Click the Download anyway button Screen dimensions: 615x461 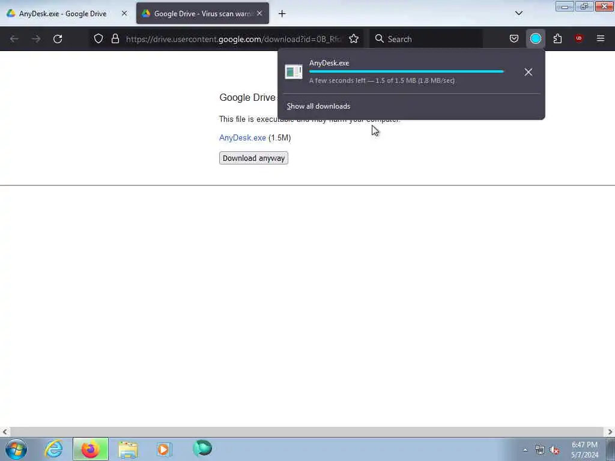click(x=254, y=158)
